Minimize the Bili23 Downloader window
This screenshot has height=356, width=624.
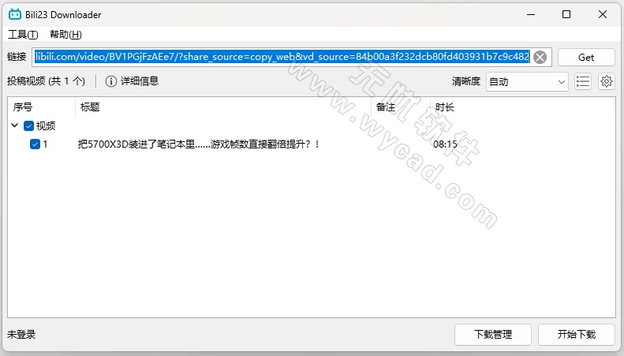[530, 14]
